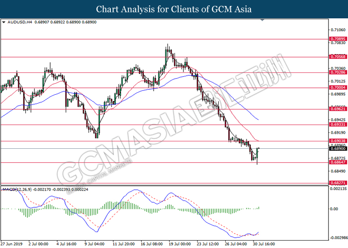
Task: Click the 0.70286 resistance price tag
Action: 338,72
